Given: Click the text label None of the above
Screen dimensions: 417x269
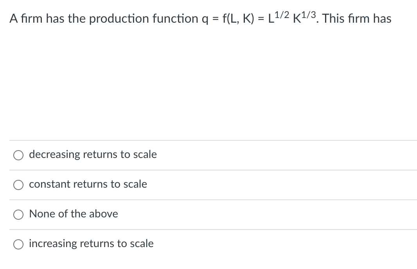Looking at the screenshot, I should [74, 214].
